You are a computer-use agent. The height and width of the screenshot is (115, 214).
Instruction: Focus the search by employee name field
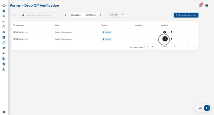[x=40, y=15]
